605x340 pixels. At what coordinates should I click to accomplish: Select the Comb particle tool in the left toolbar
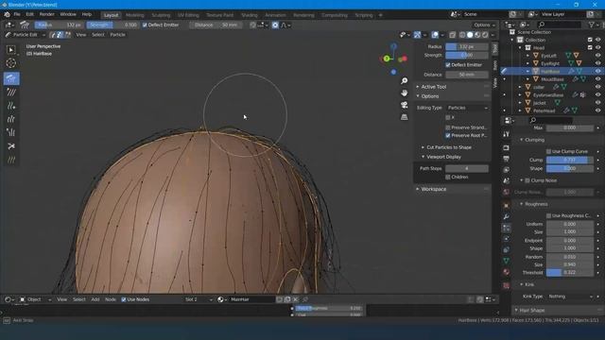tap(11, 78)
